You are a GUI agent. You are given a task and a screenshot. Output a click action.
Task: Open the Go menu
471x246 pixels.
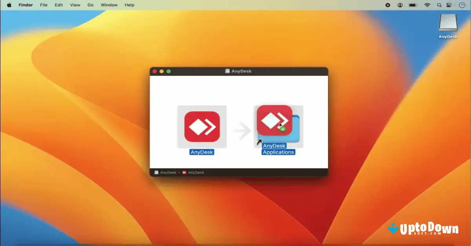(x=90, y=5)
